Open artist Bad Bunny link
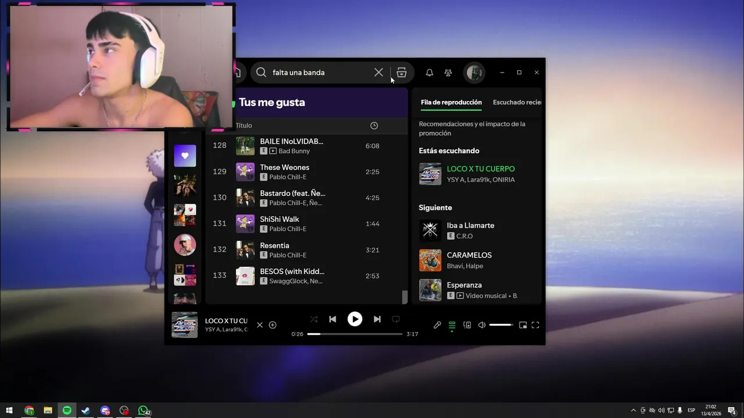Screen dimensions: 744x418 pyautogui.click(x=294, y=151)
